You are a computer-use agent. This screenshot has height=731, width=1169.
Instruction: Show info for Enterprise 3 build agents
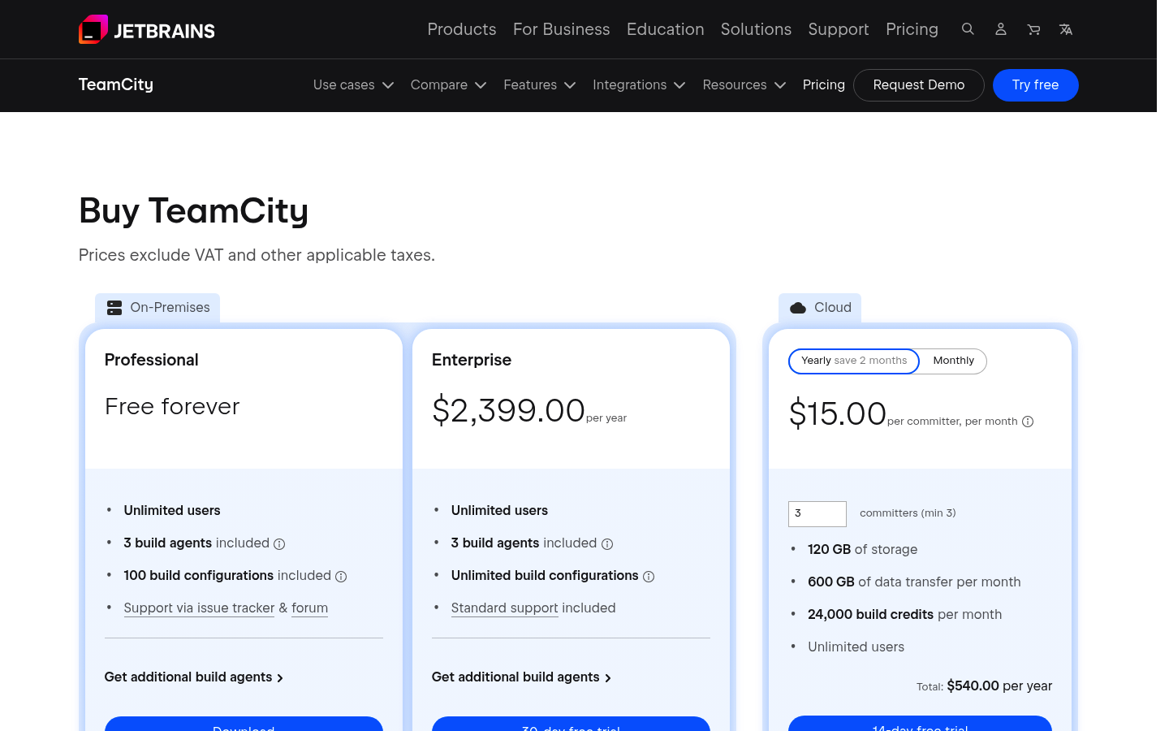(607, 544)
